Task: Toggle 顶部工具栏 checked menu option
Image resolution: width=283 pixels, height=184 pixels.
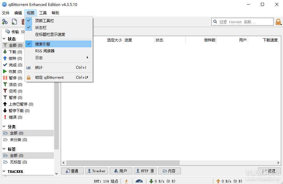Action: pyautogui.click(x=45, y=21)
